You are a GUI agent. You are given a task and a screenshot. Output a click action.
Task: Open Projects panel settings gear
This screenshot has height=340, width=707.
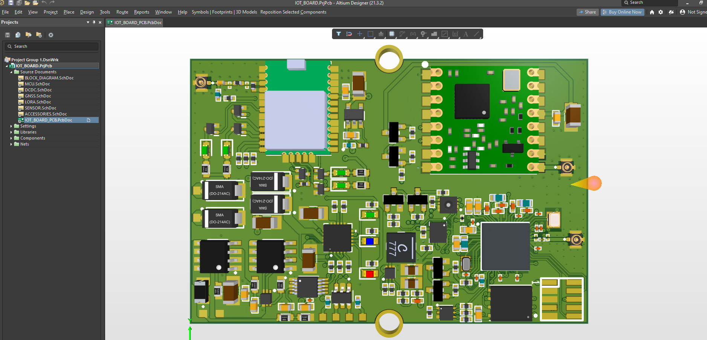click(x=51, y=35)
